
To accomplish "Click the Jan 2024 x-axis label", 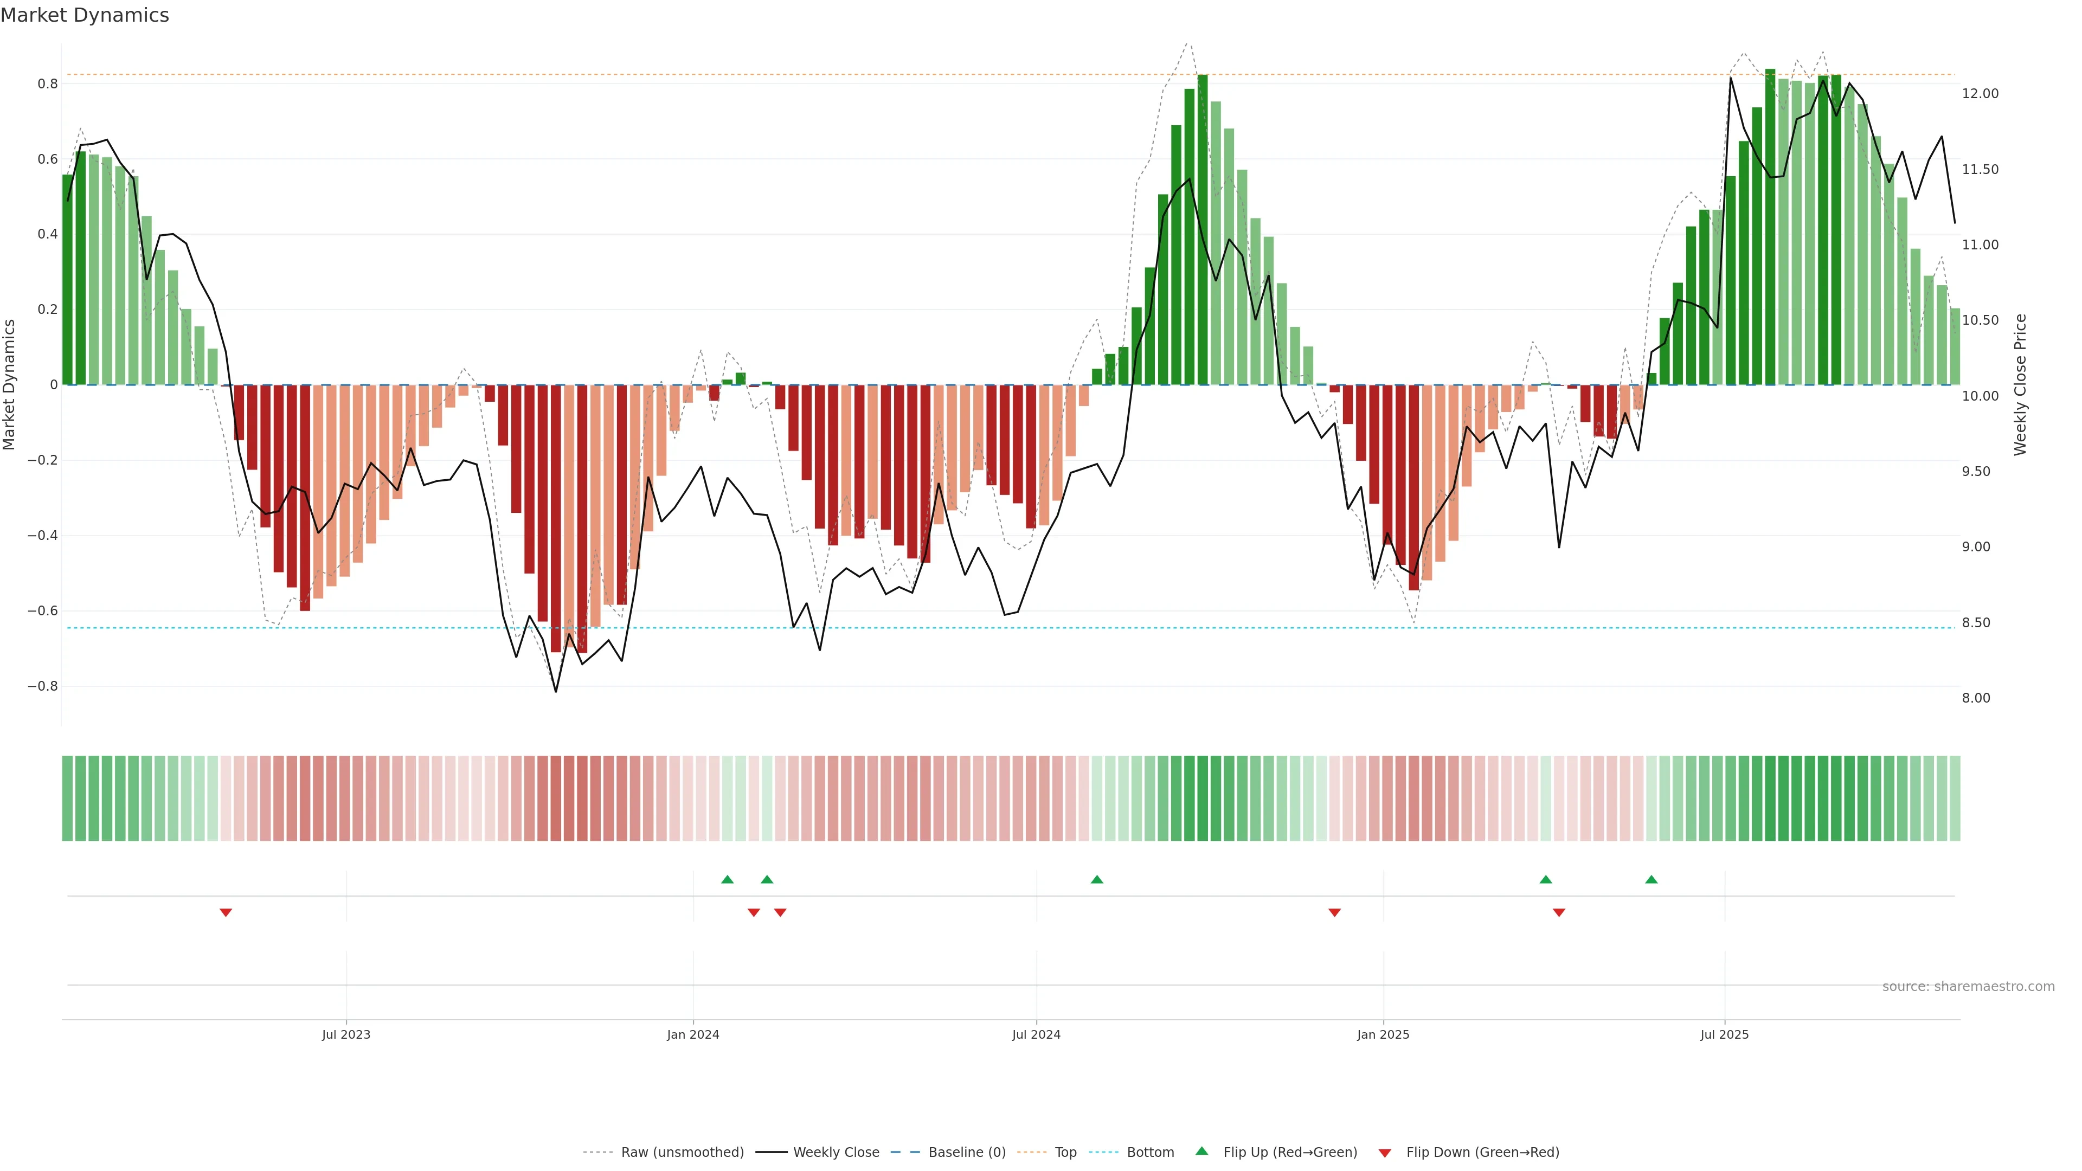I will click(x=693, y=1034).
